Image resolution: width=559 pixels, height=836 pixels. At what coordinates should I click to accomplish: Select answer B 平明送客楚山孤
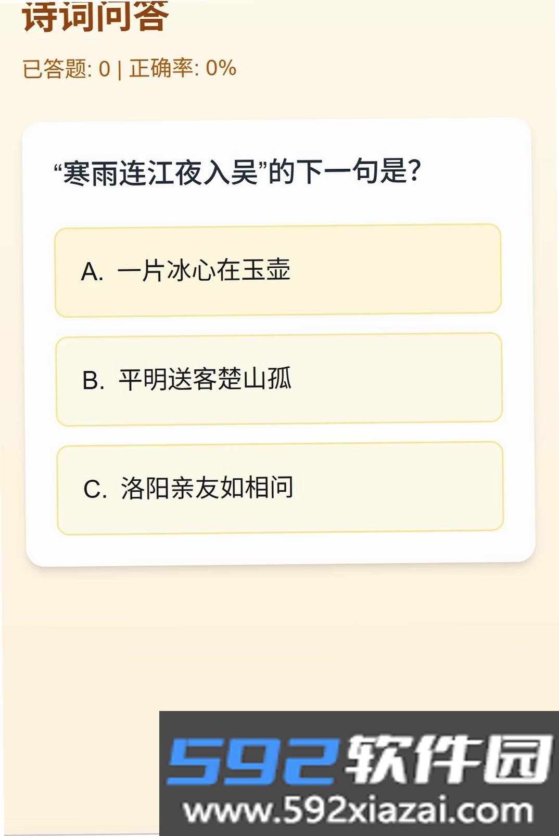coord(279,379)
